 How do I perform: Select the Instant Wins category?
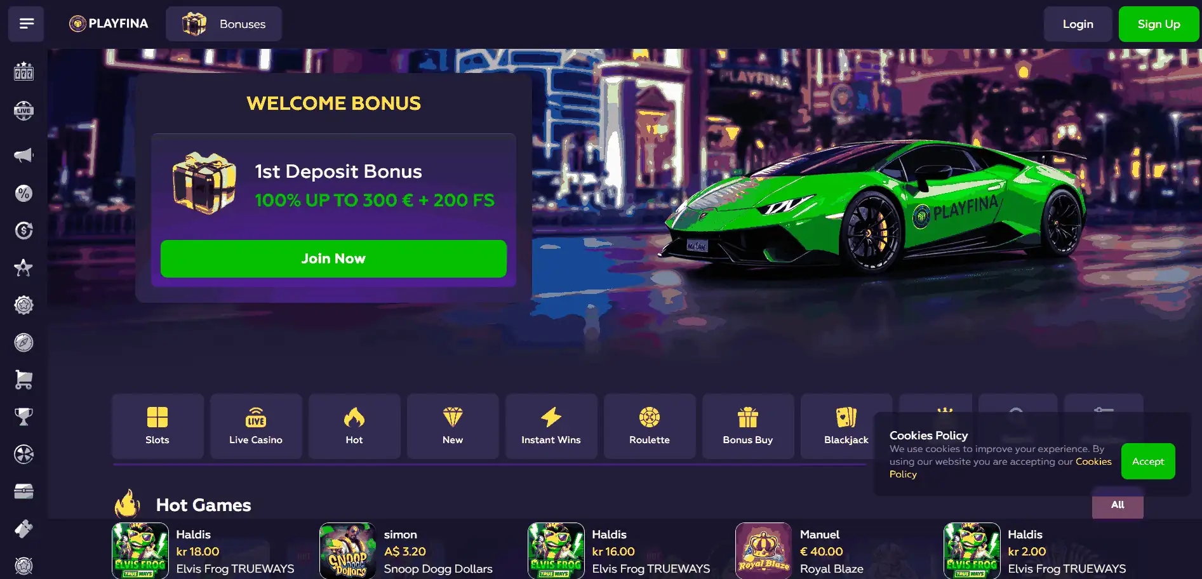tap(551, 426)
